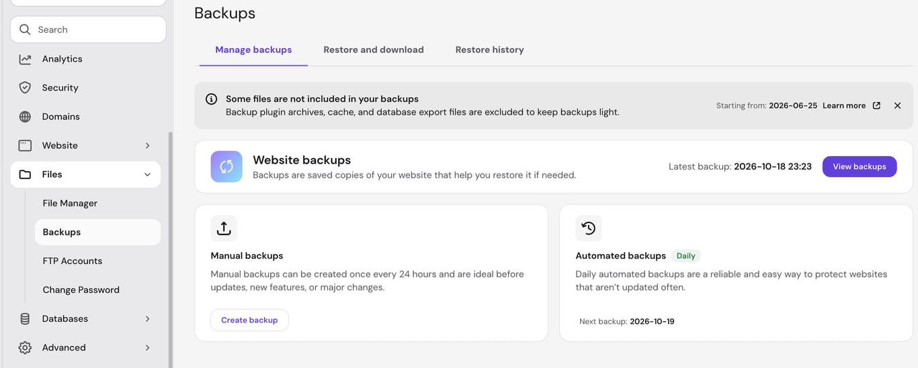Click the Automated backups heading

point(620,256)
